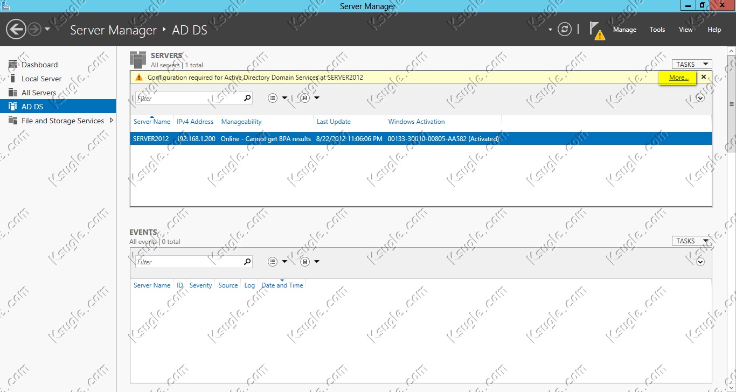Click File and Storage Services icon
Image resolution: width=736 pixels, height=392 pixels.
(x=12, y=121)
